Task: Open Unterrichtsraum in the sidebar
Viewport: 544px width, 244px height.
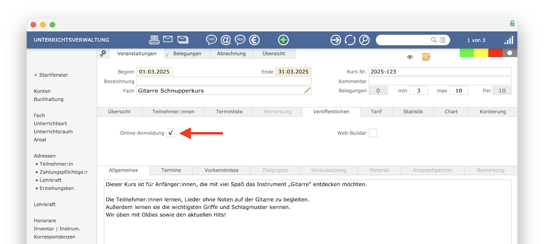Action: pyautogui.click(x=53, y=132)
